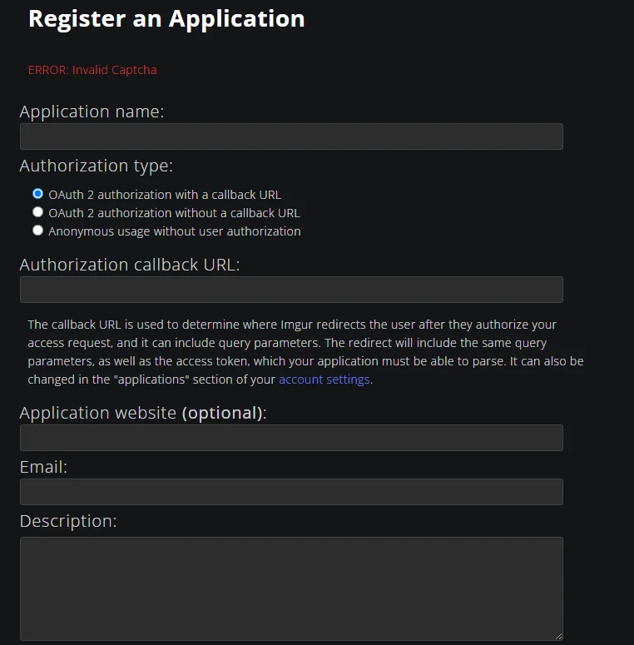Click the Application website optional field
This screenshot has width=634, height=645.
coord(291,437)
